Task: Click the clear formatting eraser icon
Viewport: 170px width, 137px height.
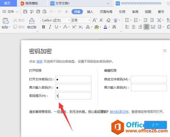Action: [x=108, y=20]
